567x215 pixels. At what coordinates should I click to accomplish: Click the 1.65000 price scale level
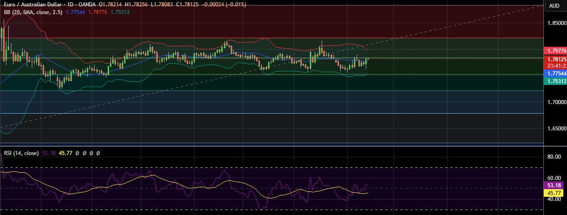coord(556,129)
